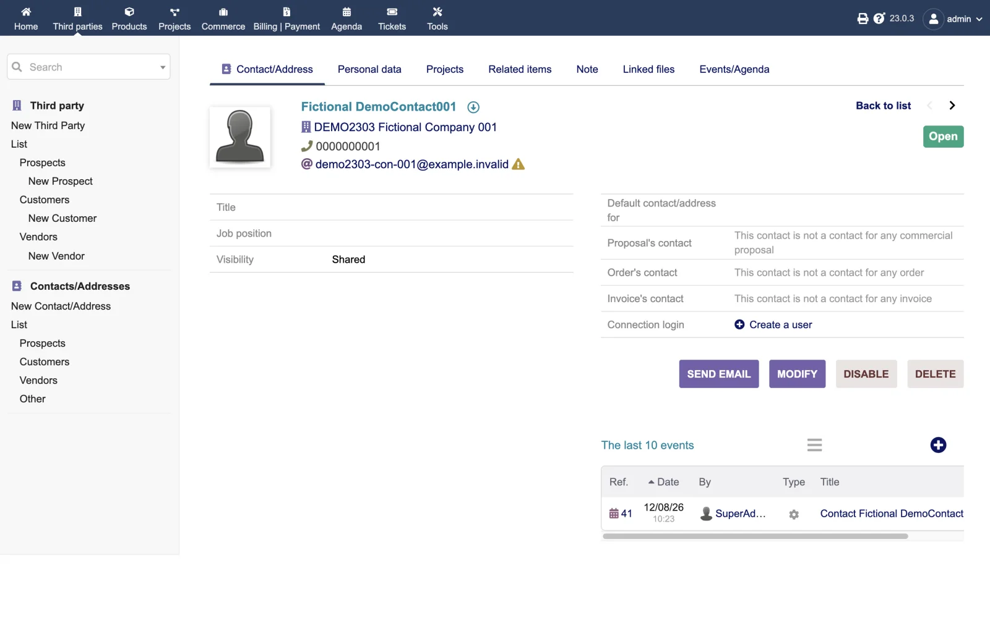
Task: Click New Contact/Address in sidebar
Action: (x=61, y=306)
